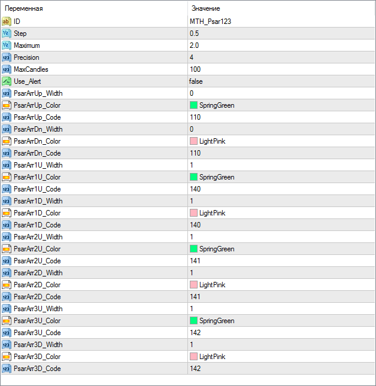Viewport: 376px width, 386px height.
Task: Click the color icon beside PsarArrUp_Color
Action: 7,105
